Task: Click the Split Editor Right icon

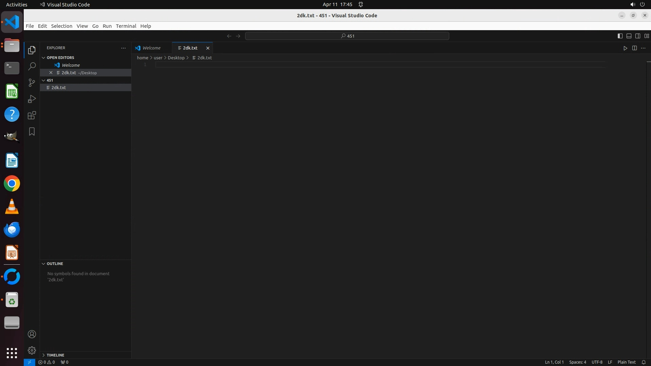Action: point(634,48)
